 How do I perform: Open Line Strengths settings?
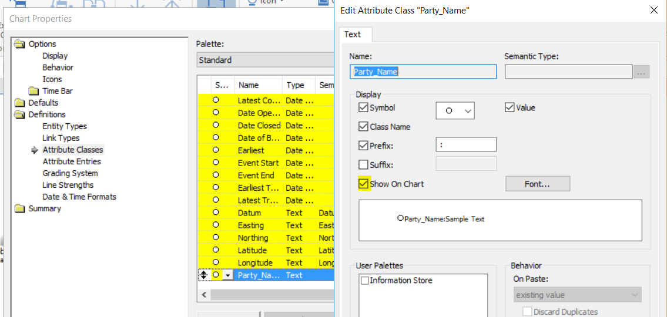coord(68,185)
